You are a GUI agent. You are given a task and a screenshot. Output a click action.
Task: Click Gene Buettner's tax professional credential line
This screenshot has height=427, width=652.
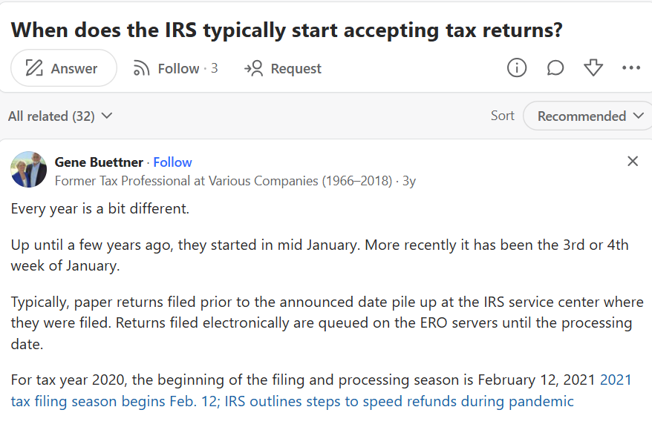point(223,179)
